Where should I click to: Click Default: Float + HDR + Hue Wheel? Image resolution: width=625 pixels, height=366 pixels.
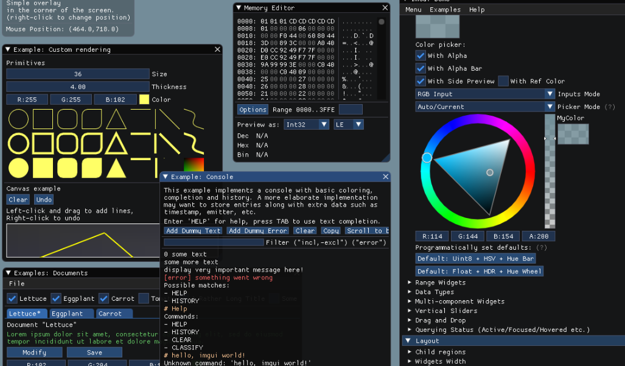click(479, 272)
